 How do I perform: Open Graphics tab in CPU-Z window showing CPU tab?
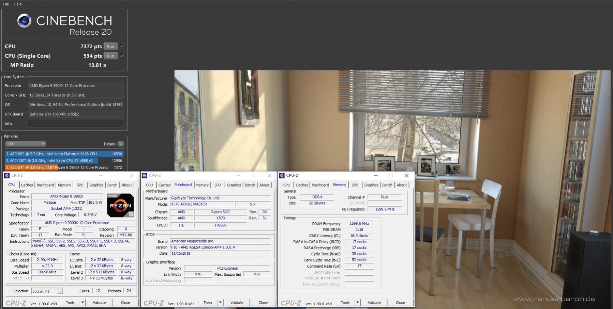coord(96,185)
